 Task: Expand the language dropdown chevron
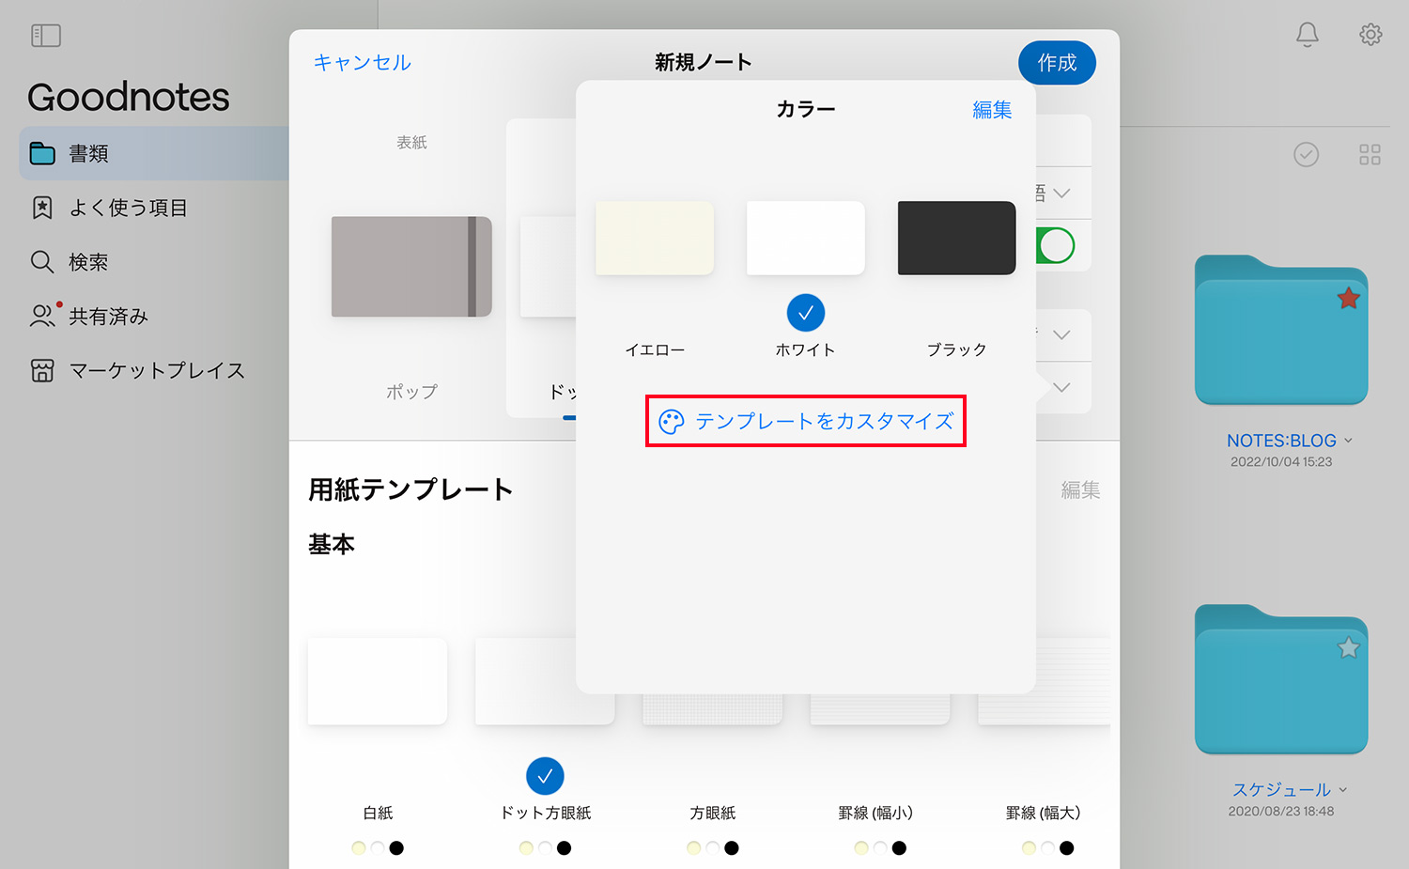click(x=1061, y=194)
